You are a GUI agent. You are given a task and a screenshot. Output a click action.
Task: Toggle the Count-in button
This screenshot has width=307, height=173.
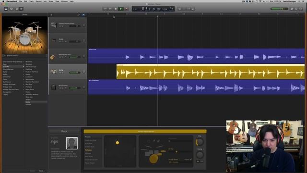[189, 9]
